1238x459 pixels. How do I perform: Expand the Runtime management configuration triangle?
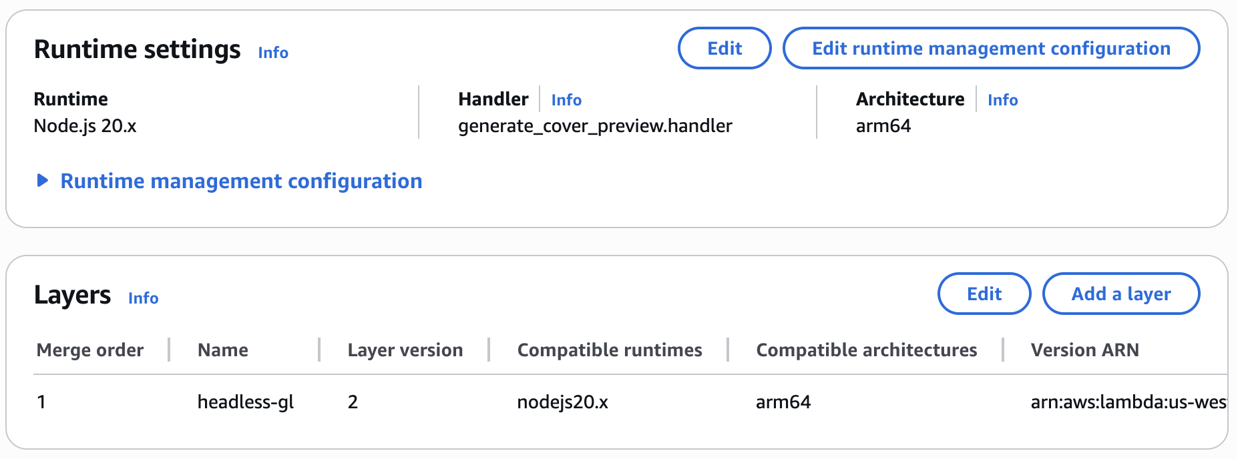point(43,181)
